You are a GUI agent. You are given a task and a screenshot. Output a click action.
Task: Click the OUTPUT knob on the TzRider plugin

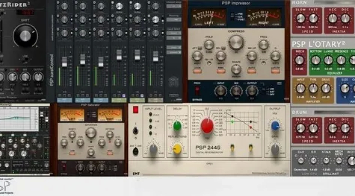(38, 77)
